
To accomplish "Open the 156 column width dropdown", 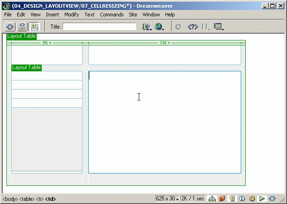I will pyautogui.click(x=47, y=43).
